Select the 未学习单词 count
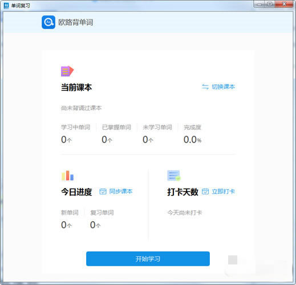The width and height of the screenshot is (296, 285). [148, 140]
